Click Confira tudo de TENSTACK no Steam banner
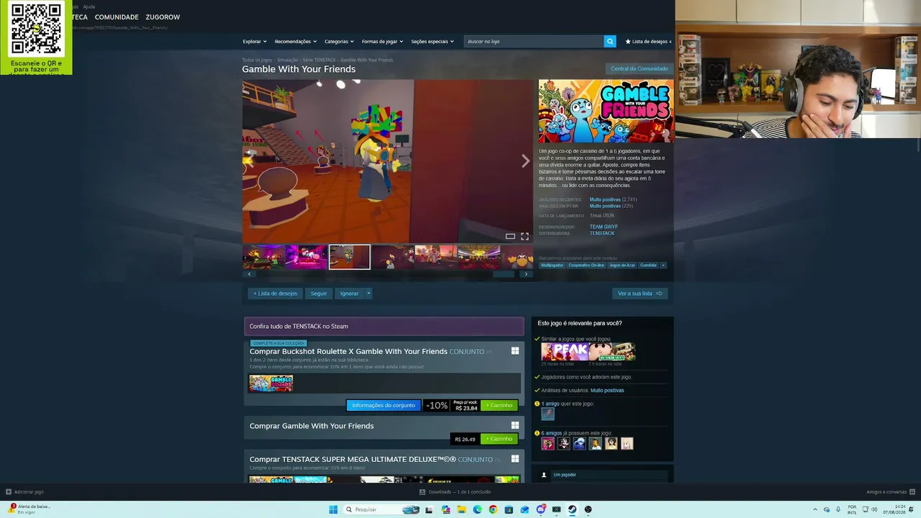The height and width of the screenshot is (518, 921). [384, 327]
